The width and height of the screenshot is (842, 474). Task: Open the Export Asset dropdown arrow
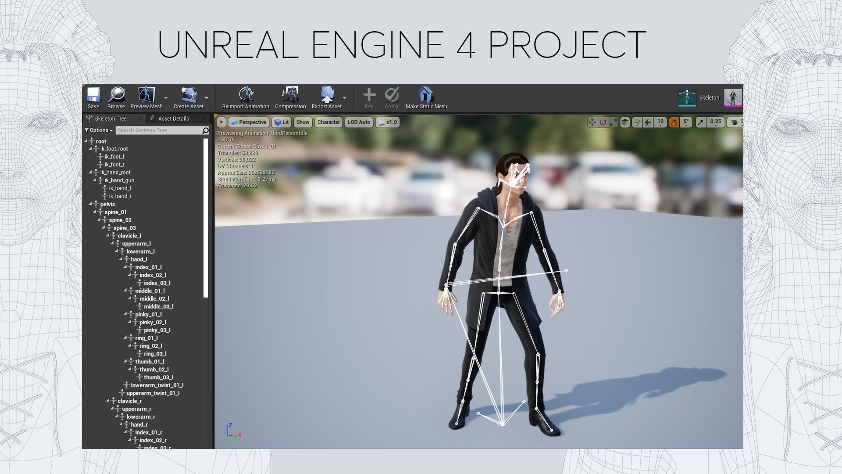tap(344, 98)
